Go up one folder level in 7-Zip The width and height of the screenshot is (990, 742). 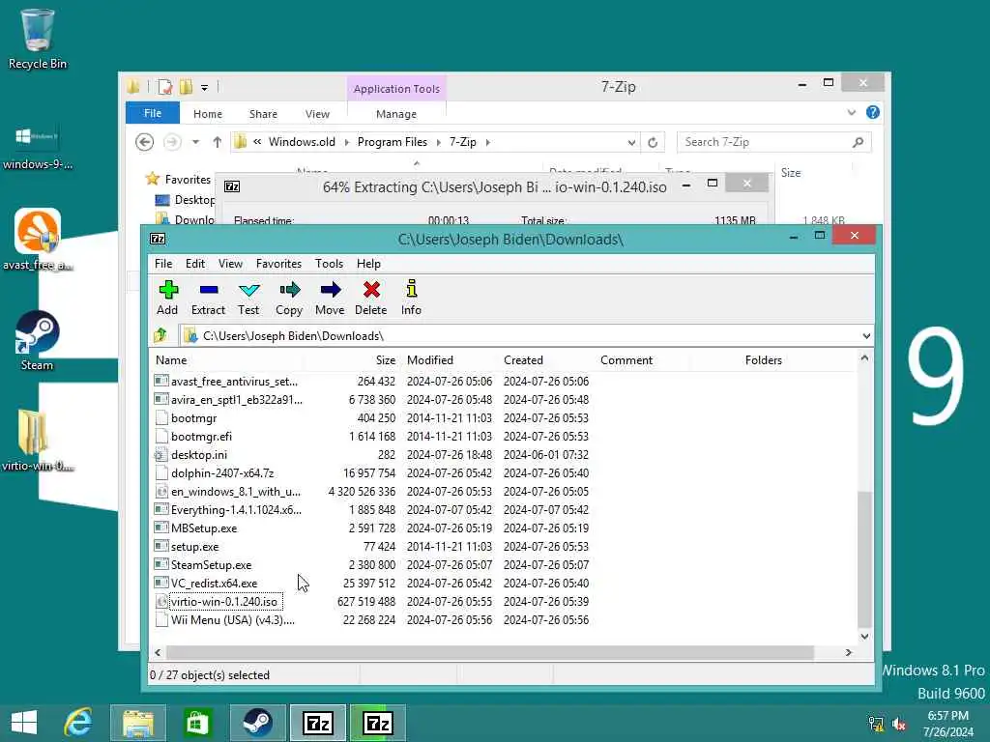(x=160, y=335)
